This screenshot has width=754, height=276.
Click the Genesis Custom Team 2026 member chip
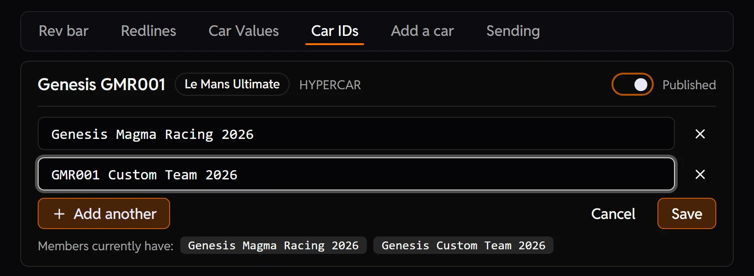click(x=463, y=245)
